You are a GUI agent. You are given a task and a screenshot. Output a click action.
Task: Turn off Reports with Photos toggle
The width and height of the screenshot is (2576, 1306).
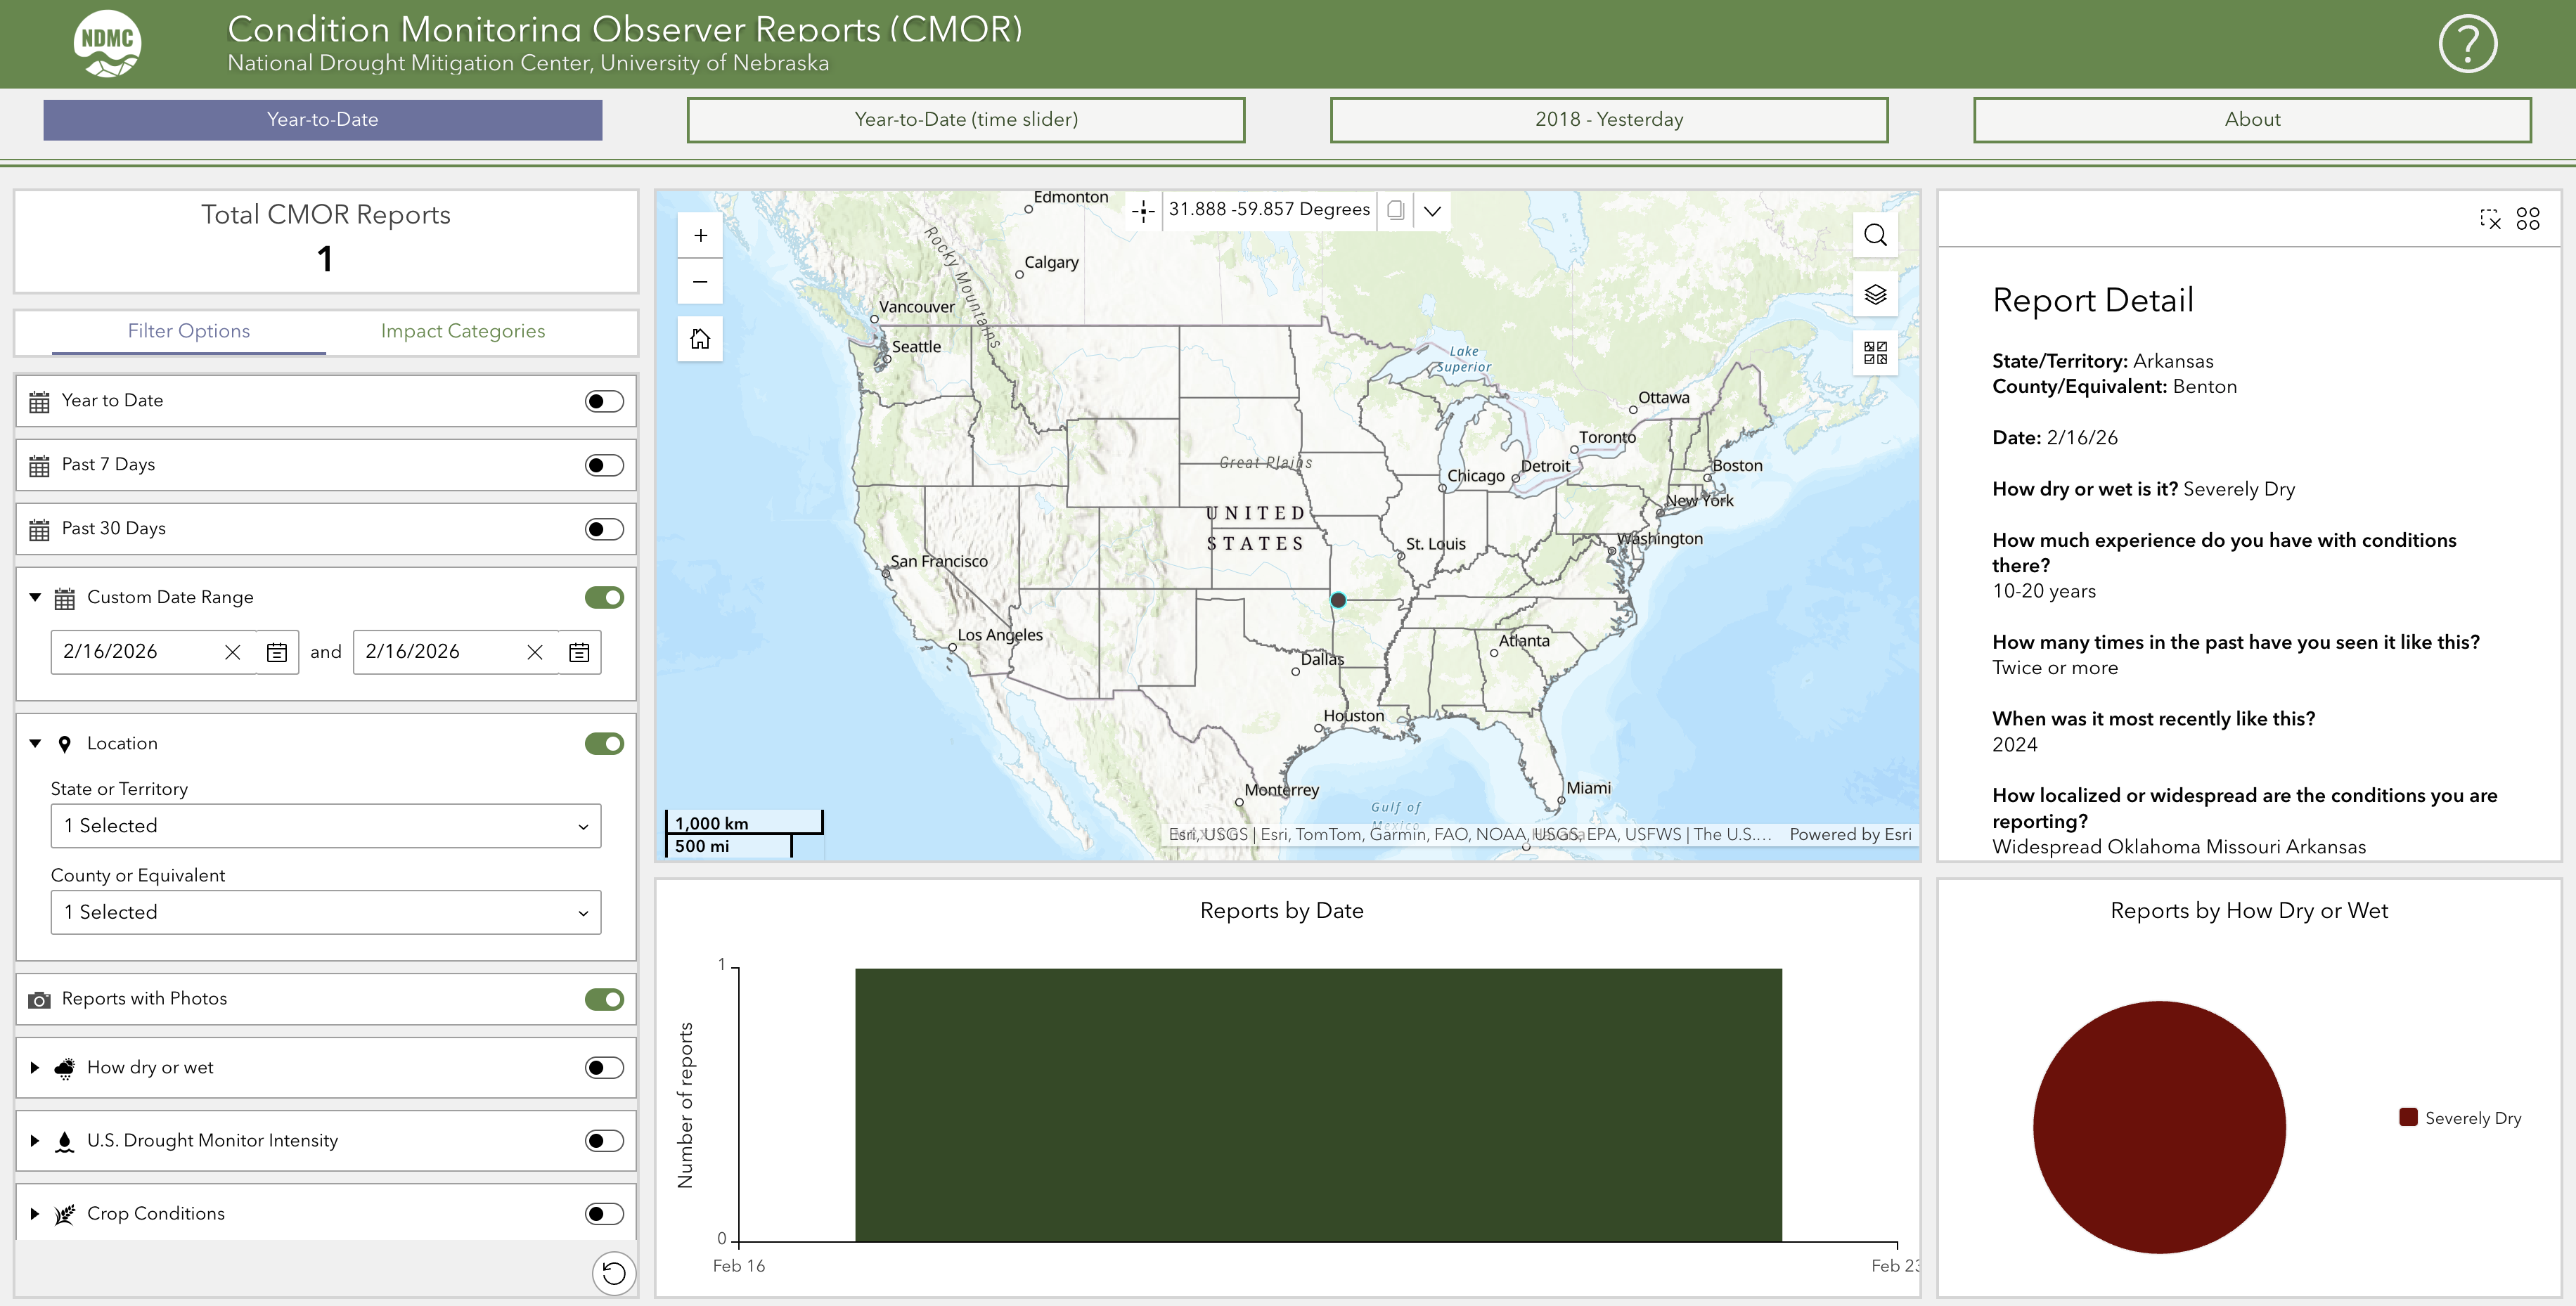tap(604, 999)
